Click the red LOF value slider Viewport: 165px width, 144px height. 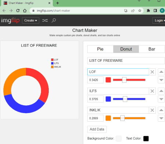(x=129, y=80)
